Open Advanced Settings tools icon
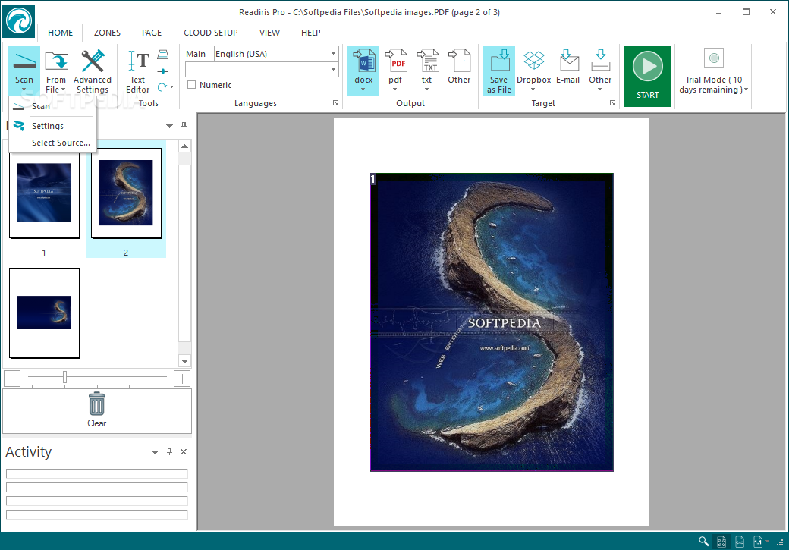The width and height of the screenshot is (789, 550). [93, 62]
